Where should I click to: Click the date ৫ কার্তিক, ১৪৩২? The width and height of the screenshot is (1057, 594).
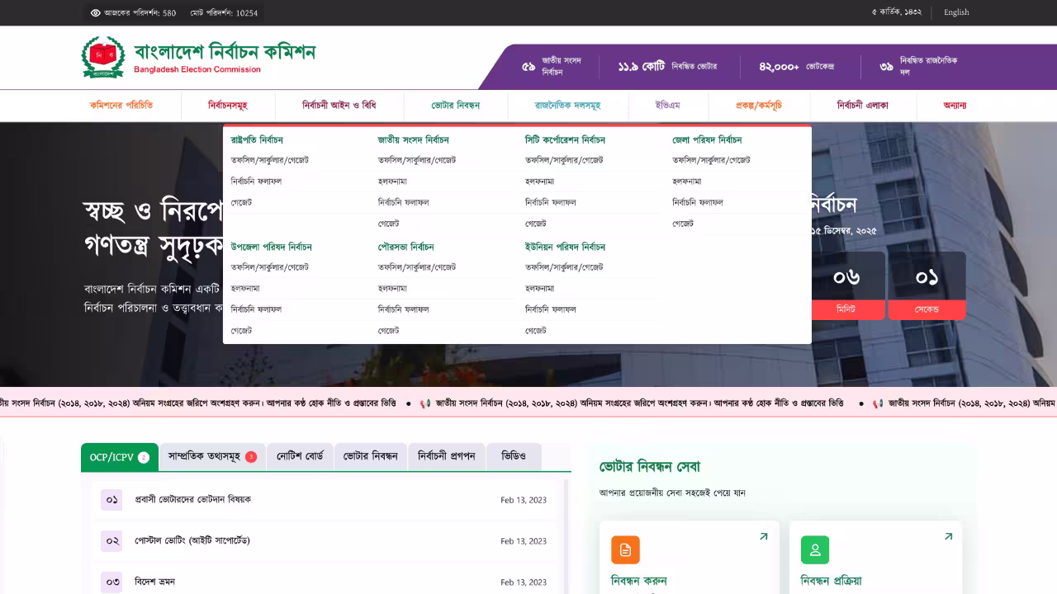[x=896, y=12]
